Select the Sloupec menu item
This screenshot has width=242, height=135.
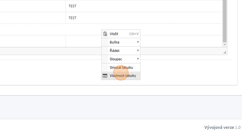coord(116,59)
